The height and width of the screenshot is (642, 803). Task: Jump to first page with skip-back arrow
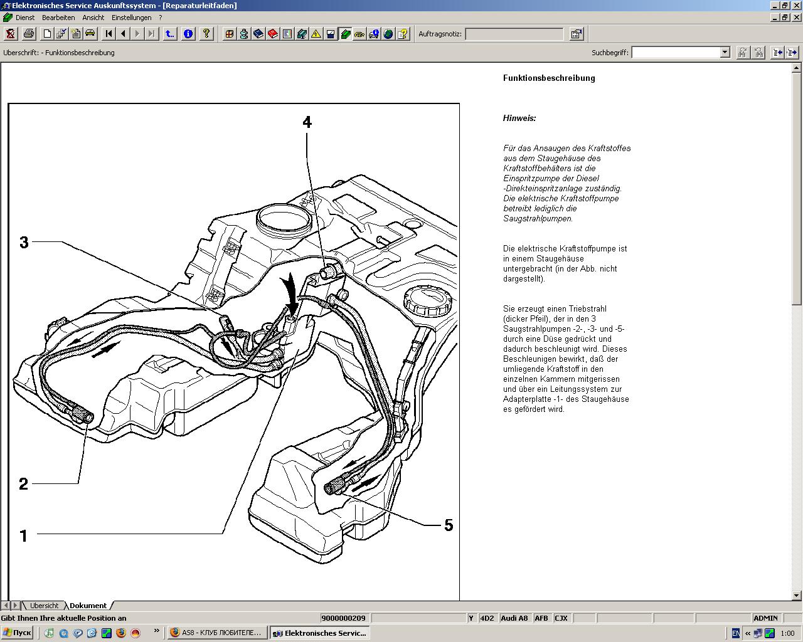(109, 34)
